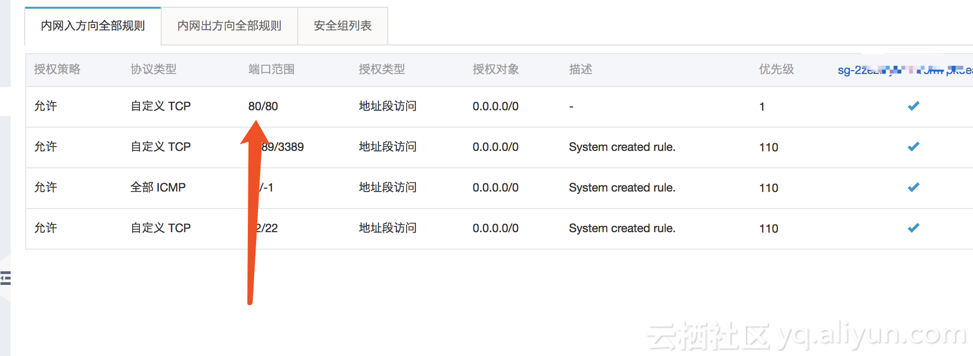Image resolution: width=973 pixels, height=356 pixels.
Task: Open the 安全组列表 tab
Action: [343, 26]
